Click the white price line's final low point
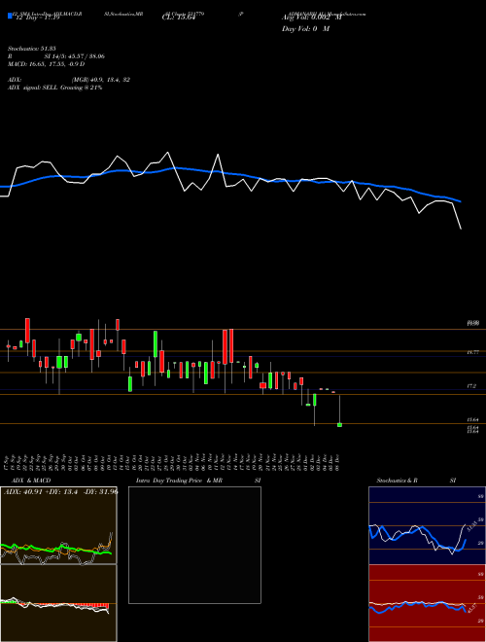The width and height of the screenshot is (486, 642). click(461, 229)
